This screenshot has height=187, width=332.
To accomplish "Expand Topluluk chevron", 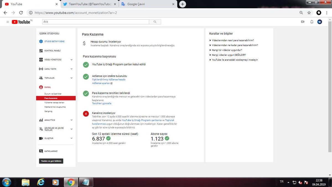I will [71, 78].
